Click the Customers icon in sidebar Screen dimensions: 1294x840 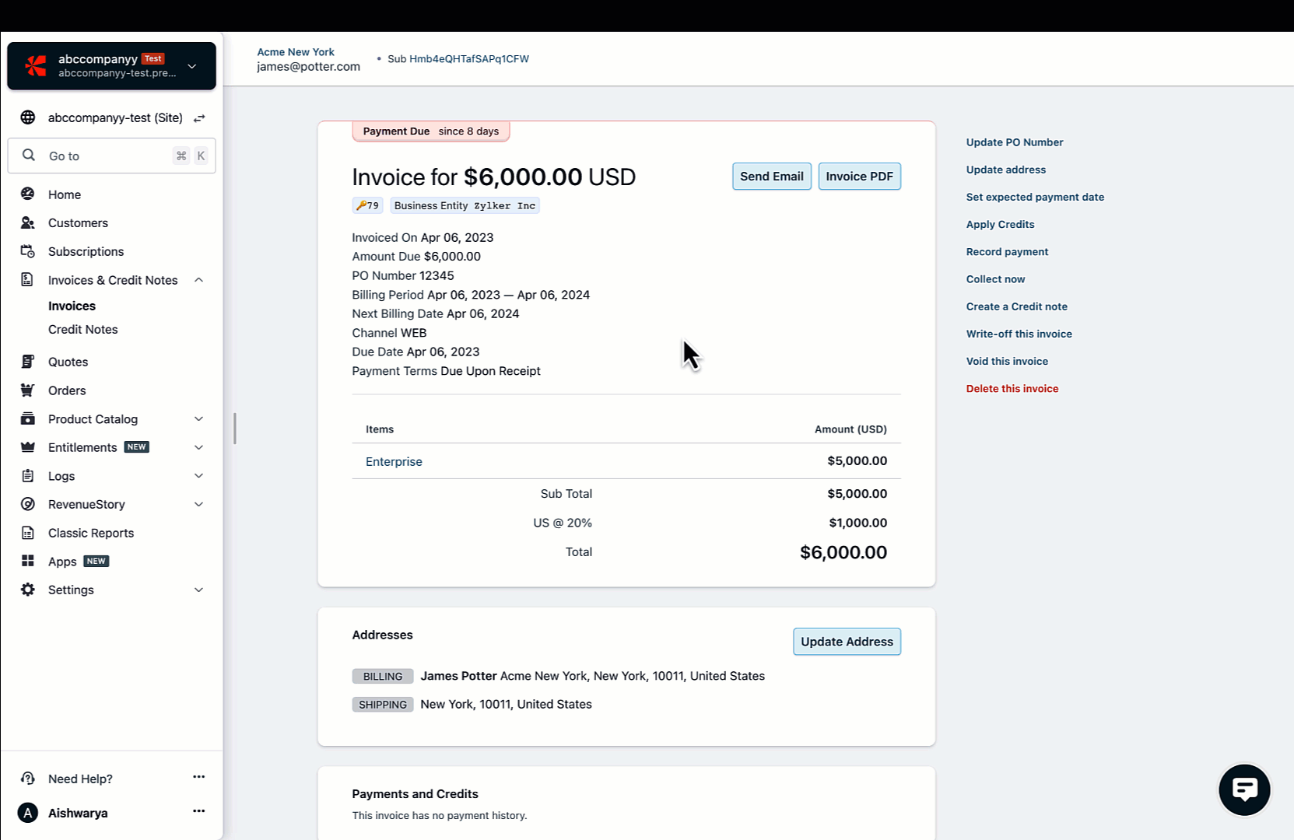(x=28, y=223)
